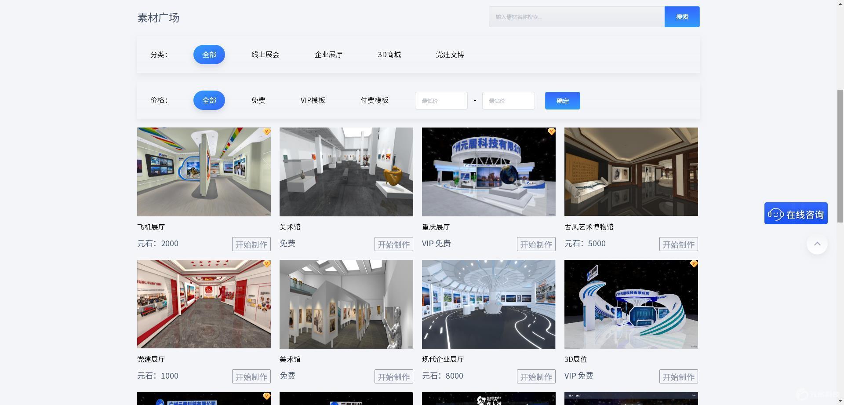Click the back-to-top arrow button
The width and height of the screenshot is (844, 405).
pos(817,244)
